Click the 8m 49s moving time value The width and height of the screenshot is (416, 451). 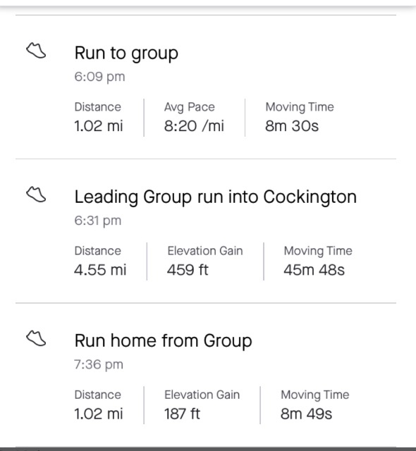(x=306, y=414)
